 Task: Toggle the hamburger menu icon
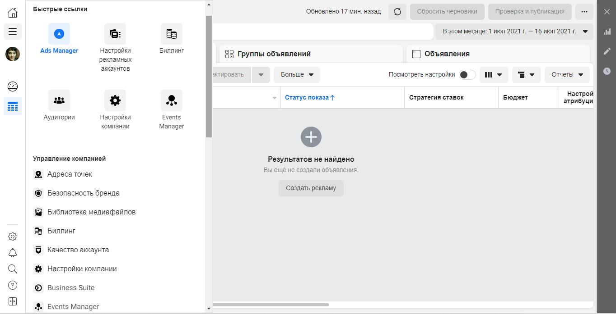click(x=13, y=32)
